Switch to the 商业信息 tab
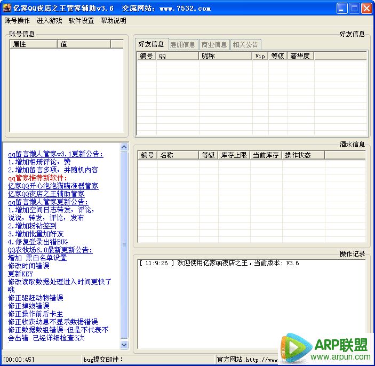 tap(214, 45)
